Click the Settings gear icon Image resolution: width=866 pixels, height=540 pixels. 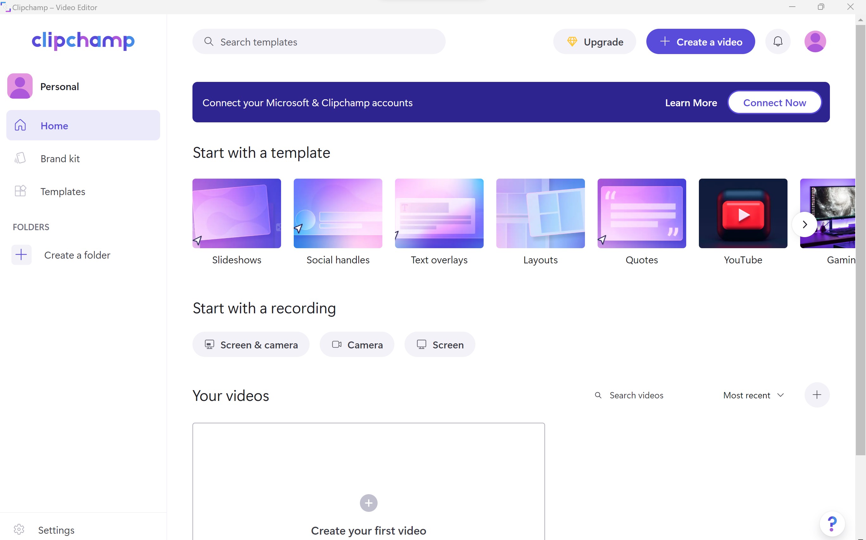point(19,529)
